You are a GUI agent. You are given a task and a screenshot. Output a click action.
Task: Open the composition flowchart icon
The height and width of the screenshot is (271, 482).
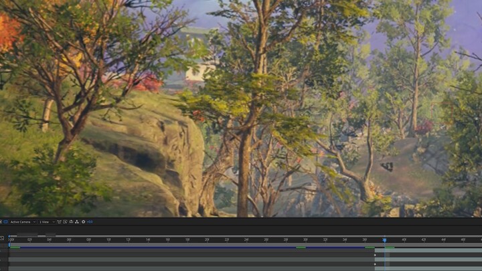(77, 222)
